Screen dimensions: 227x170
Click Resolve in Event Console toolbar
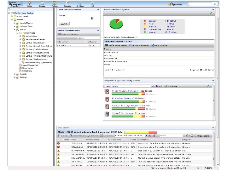[93, 136]
